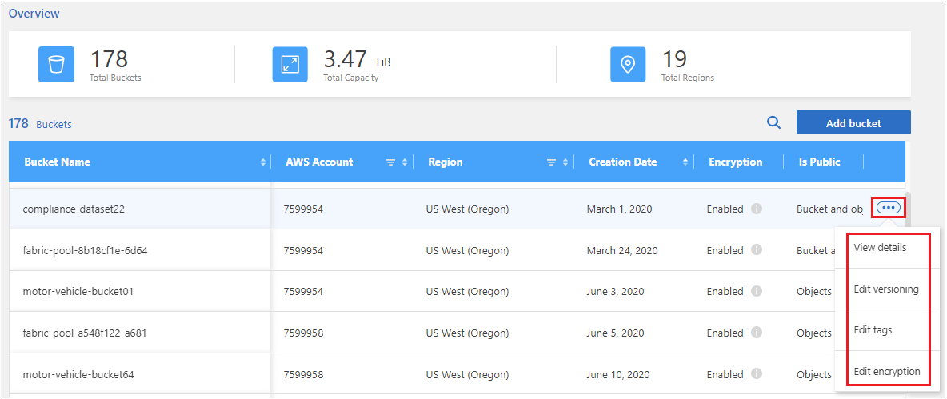Click the Overview heading link
The image size is (947, 399).
[x=34, y=14]
